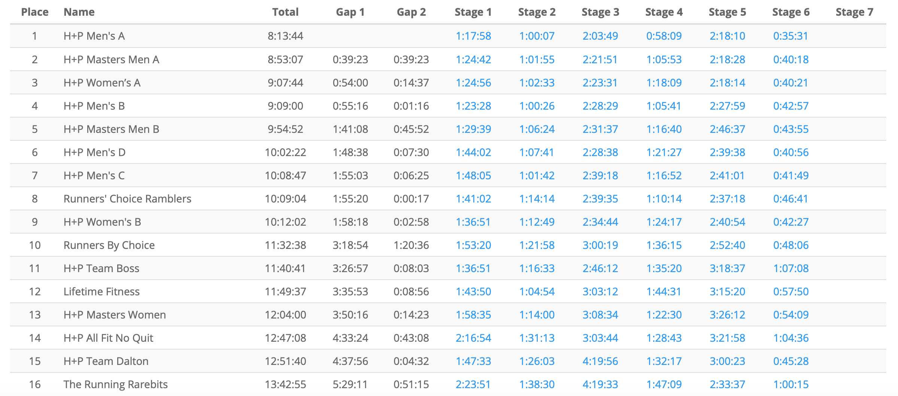Open H+P Men's C Stage 3 time 2:39:18
Image resolution: width=898 pixels, height=396 pixels.
point(600,176)
